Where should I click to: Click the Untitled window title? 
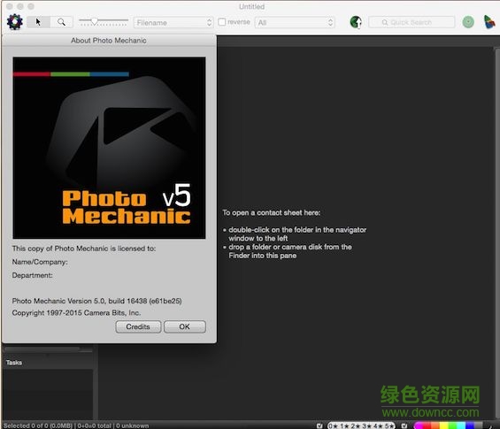pos(251,6)
